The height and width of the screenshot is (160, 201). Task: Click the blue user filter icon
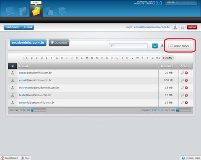tap(155, 46)
